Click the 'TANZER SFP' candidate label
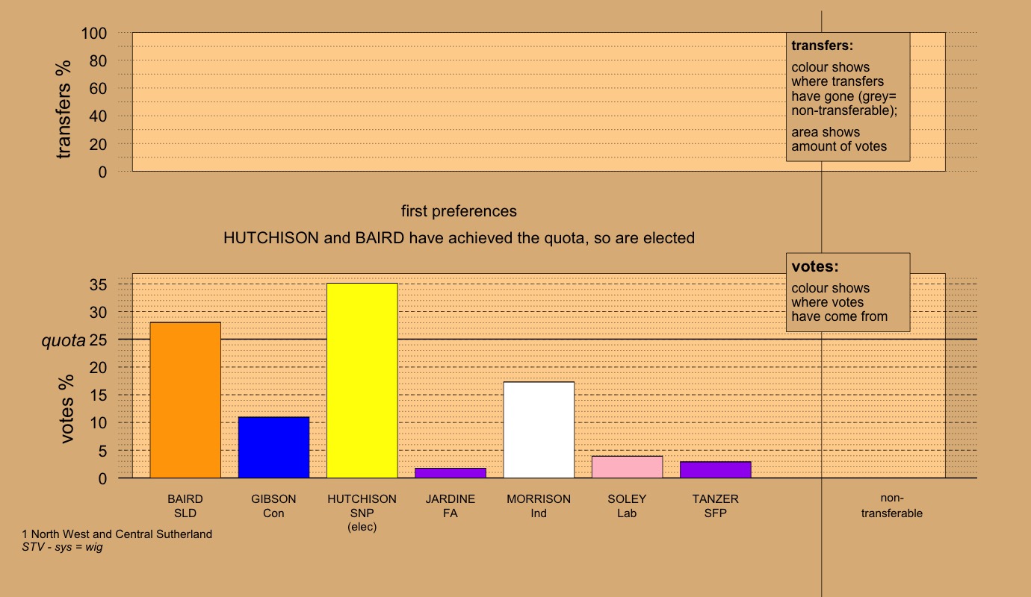Screen dimensions: 1031x597 [716, 506]
